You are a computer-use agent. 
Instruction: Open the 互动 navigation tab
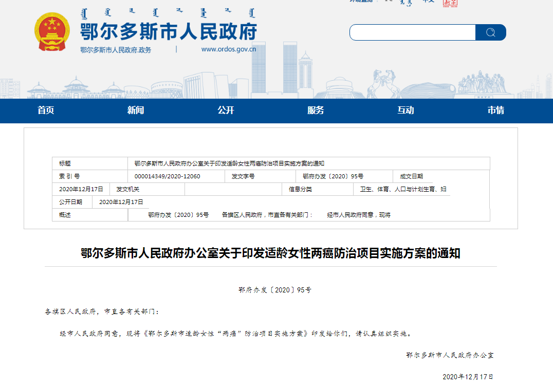tap(406, 110)
